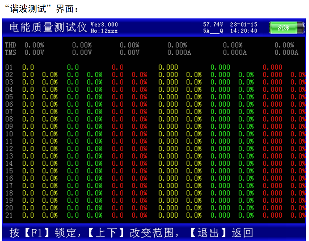Select the TMS row label

[x=11, y=52]
